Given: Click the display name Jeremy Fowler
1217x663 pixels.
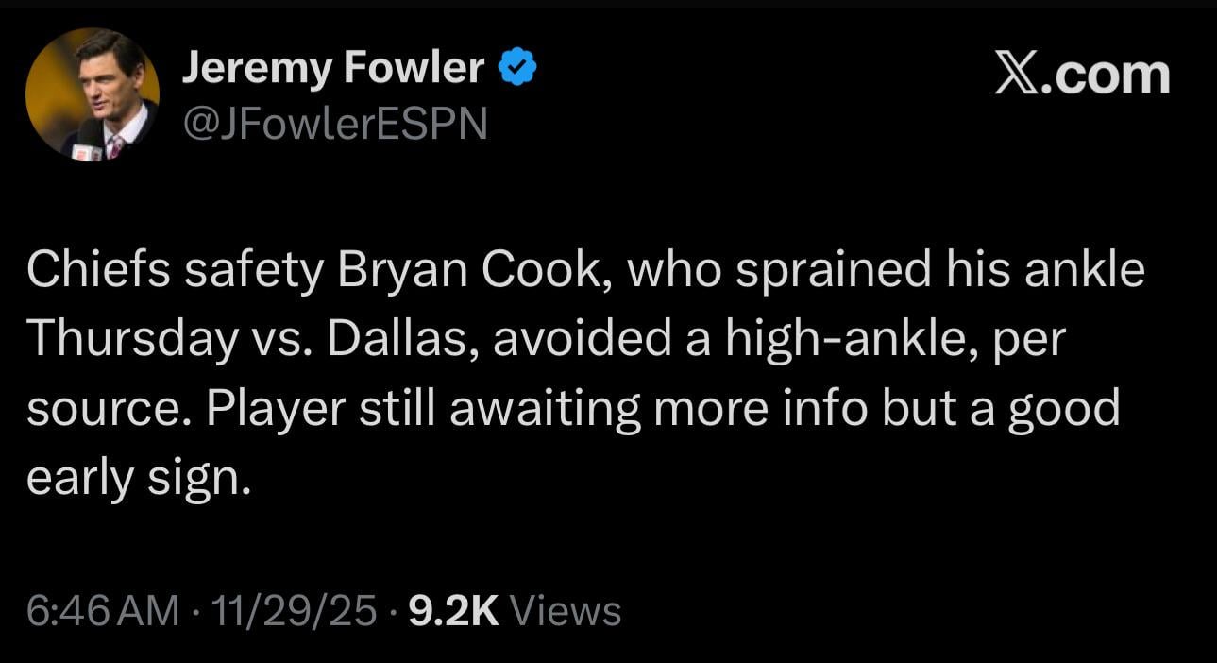Looking at the screenshot, I should point(335,66).
